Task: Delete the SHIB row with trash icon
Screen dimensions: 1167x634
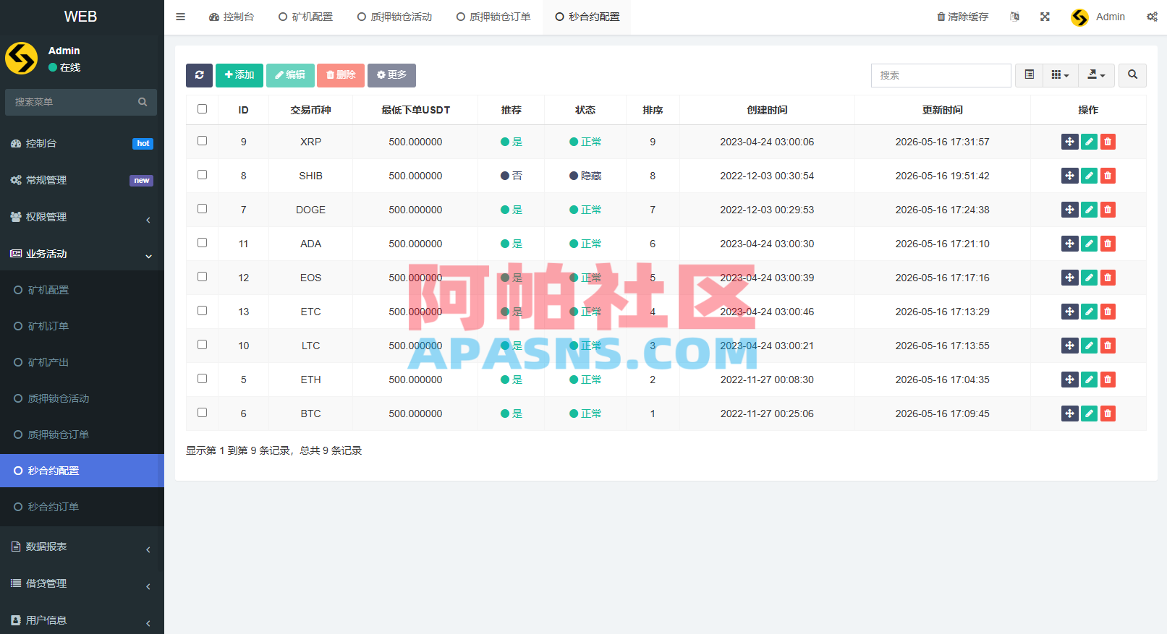Action: 1108,176
